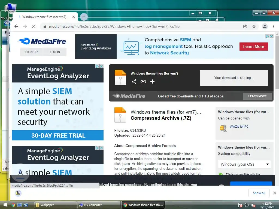Click the WinZip application icon
Viewport: 279px width, 209px height.
pos(223,128)
